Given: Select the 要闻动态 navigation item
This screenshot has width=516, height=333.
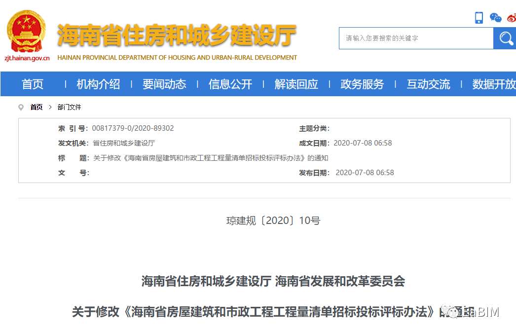Looking at the screenshot, I should tap(164, 84).
